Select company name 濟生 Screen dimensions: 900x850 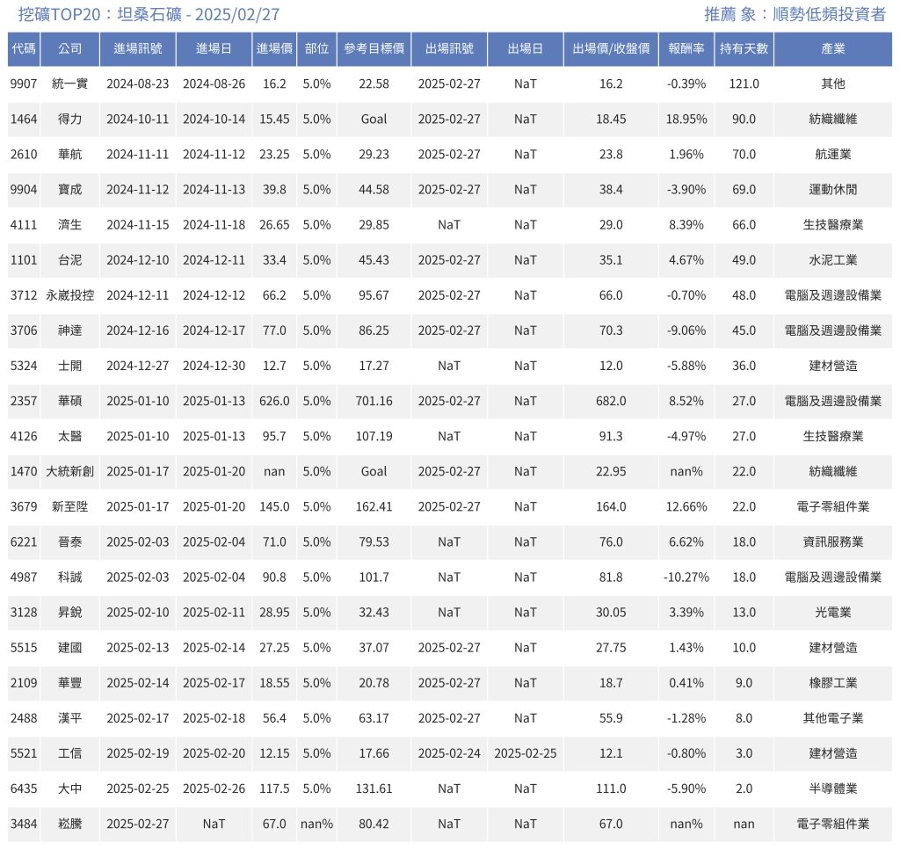click(70, 225)
